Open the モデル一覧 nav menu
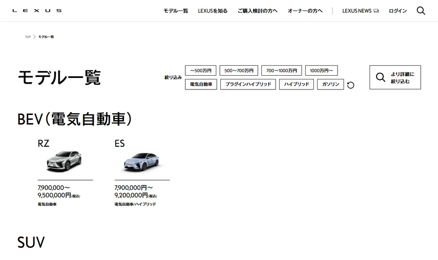 point(176,11)
